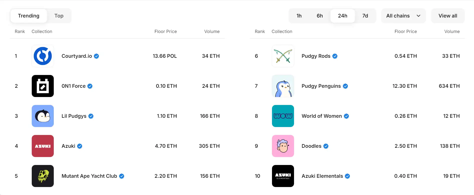Switch to the Top tab
Screen dimensions: 474x195
pyautogui.click(x=59, y=16)
